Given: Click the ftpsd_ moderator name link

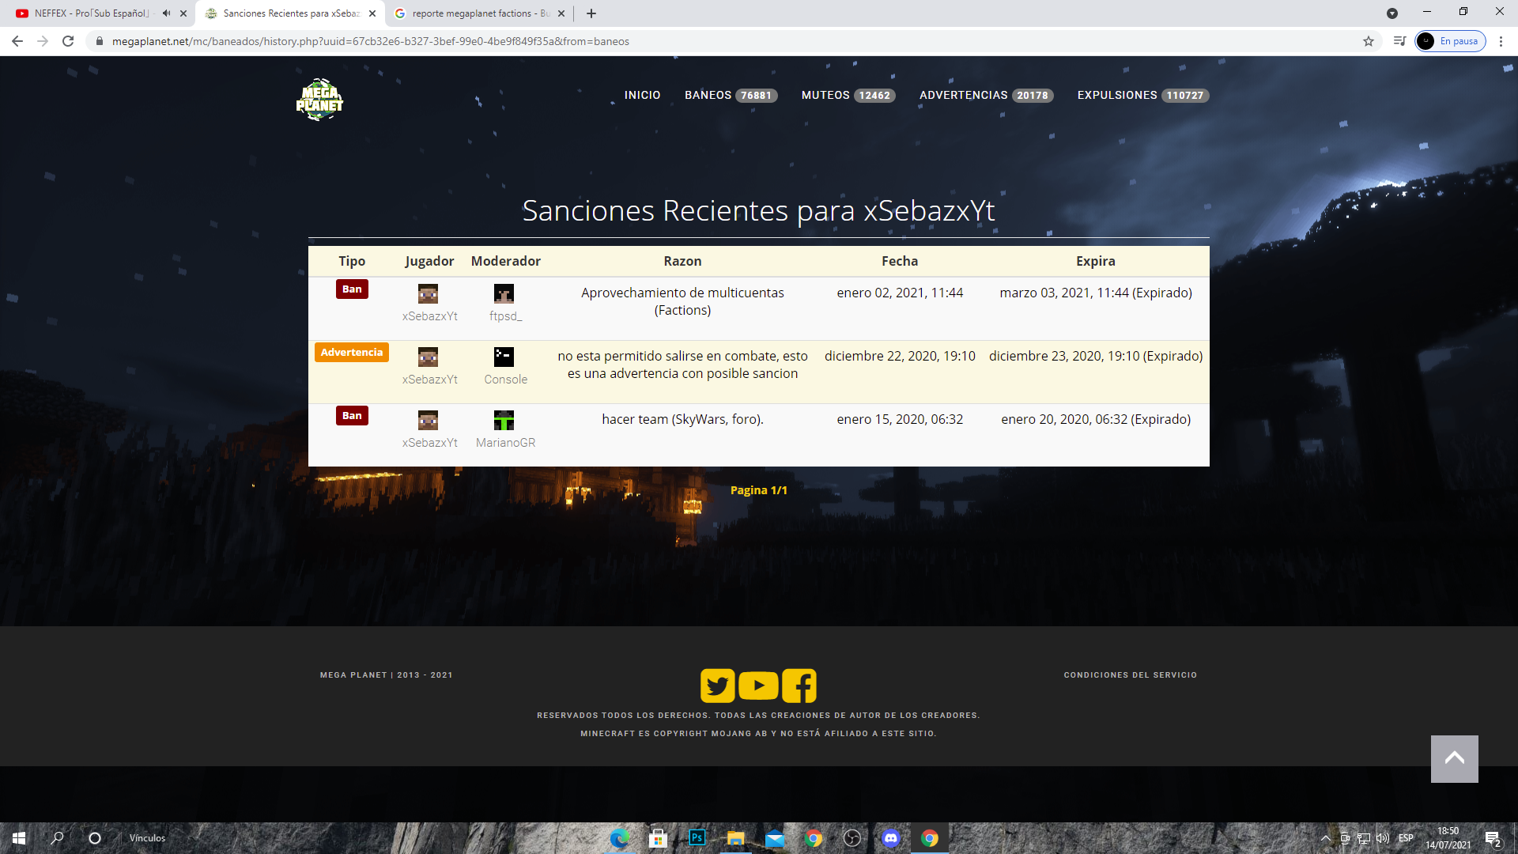Looking at the screenshot, I should pos(506,316).
